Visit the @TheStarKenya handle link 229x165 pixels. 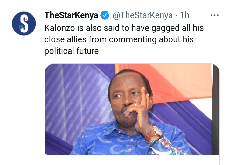[142, 15]
